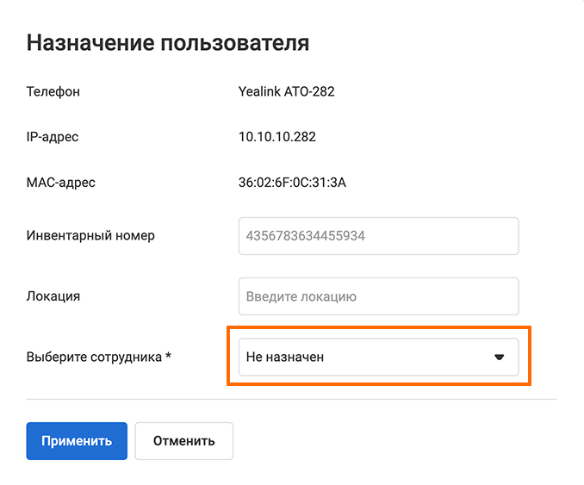This screenshot has width=584, height=485.
Task: Focus the Локация input field
Action: (378, 296)
